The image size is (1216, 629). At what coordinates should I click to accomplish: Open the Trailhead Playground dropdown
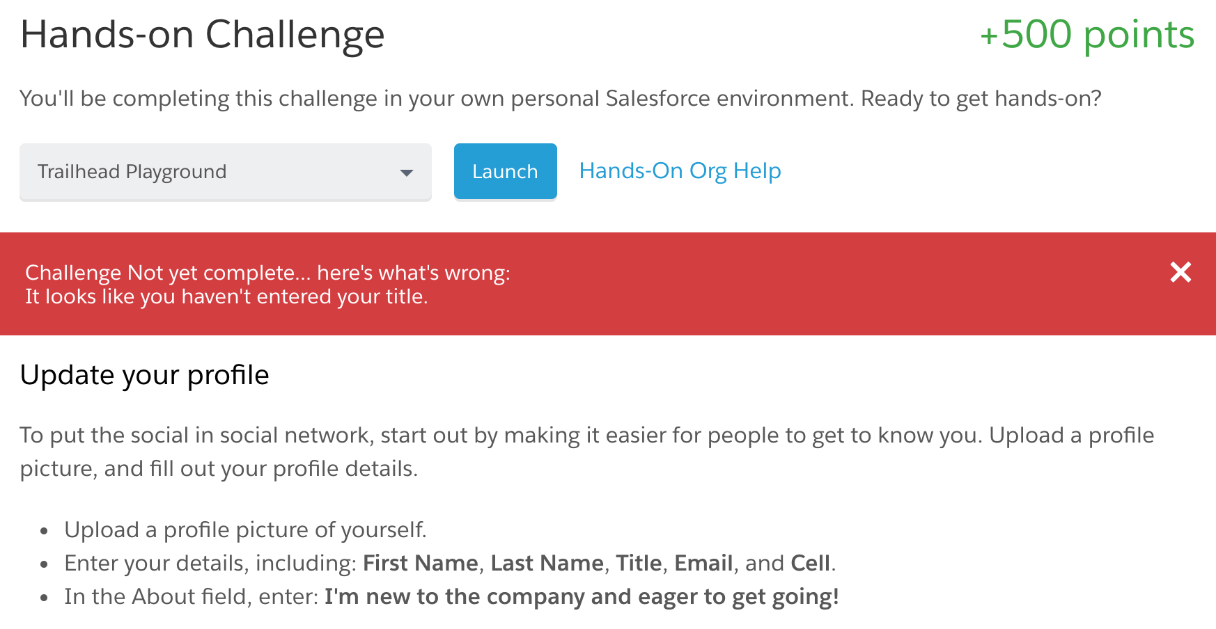click(x=225, y=172)
